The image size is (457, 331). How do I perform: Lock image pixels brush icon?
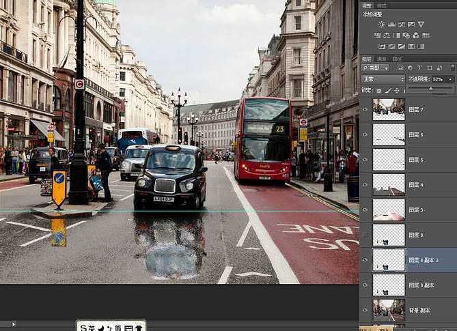pyautogui.click(x=388, y=91)
